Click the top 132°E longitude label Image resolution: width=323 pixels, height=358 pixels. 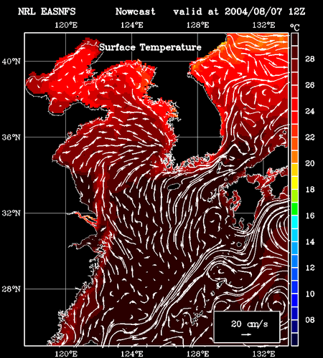click(263, 25)
